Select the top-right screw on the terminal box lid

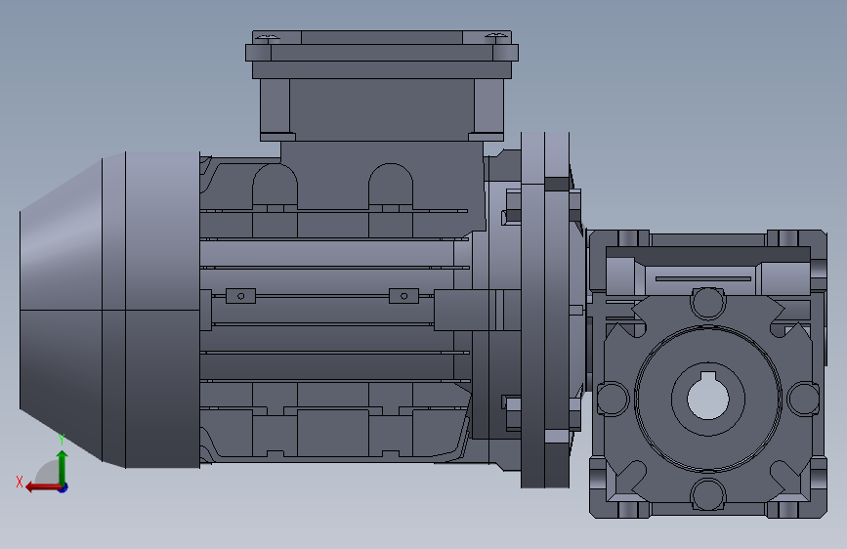tap(497, 37)
